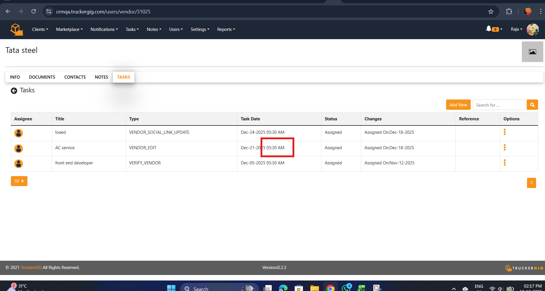Switch to the NOTES tab

[x=101, y=77]
